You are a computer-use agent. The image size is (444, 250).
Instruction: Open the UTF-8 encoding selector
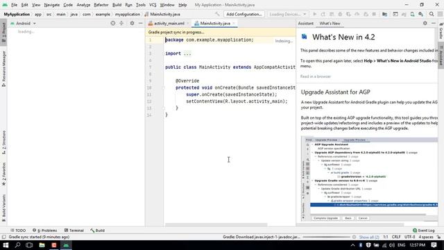[x=409, y=237]
